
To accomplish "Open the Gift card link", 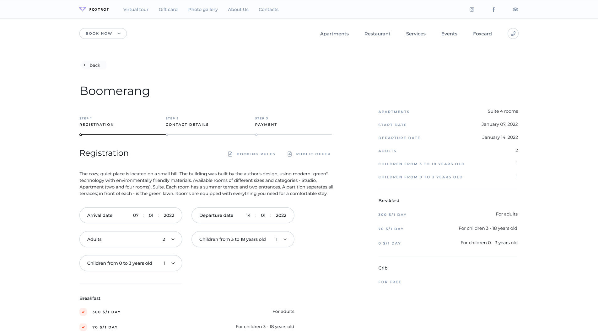I will pos(168,9).
